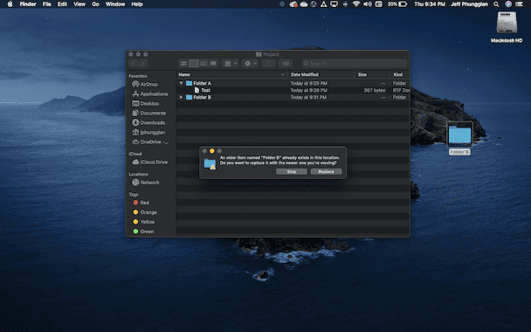Viewport: 531px width, 332px height.
Task: Open Desktop in the sidebar
Action: click(146, 103)
